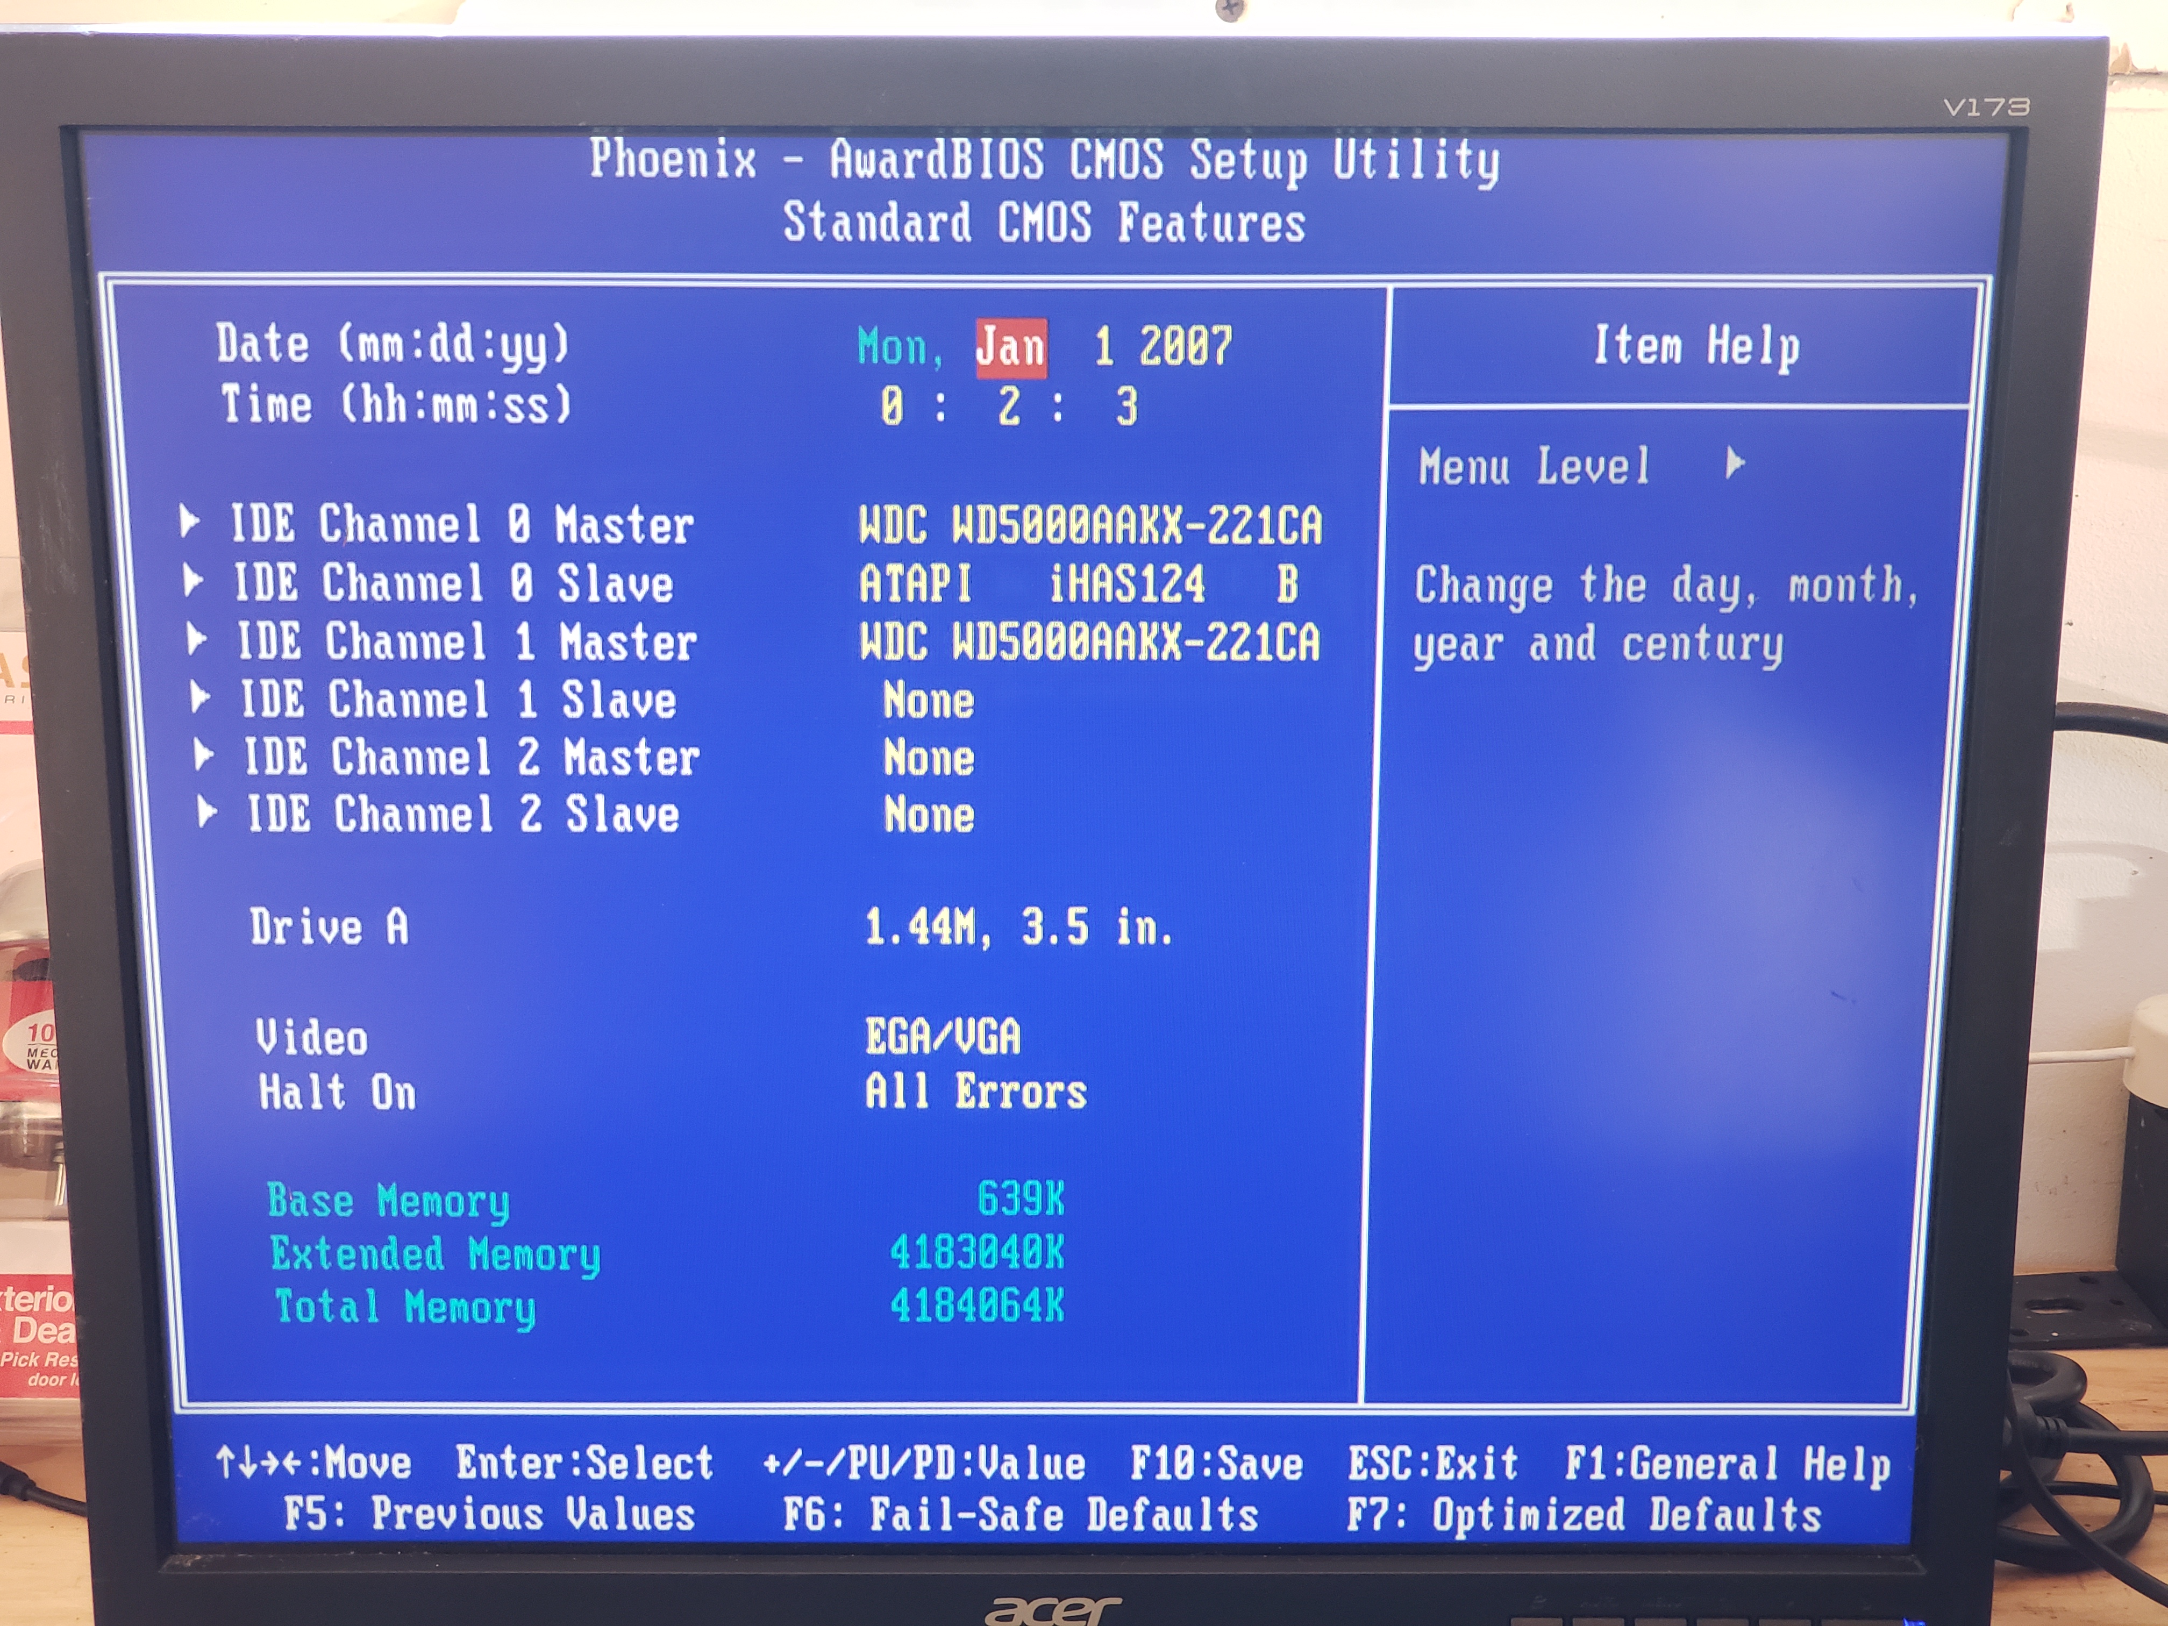This screenshot has width=2168, height=1626.
Task: Click the +/-/PU/PD:Value hint
Action: coord(924,1464)
